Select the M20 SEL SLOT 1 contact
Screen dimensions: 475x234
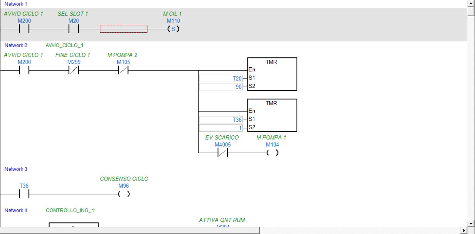tap(73, 29)
